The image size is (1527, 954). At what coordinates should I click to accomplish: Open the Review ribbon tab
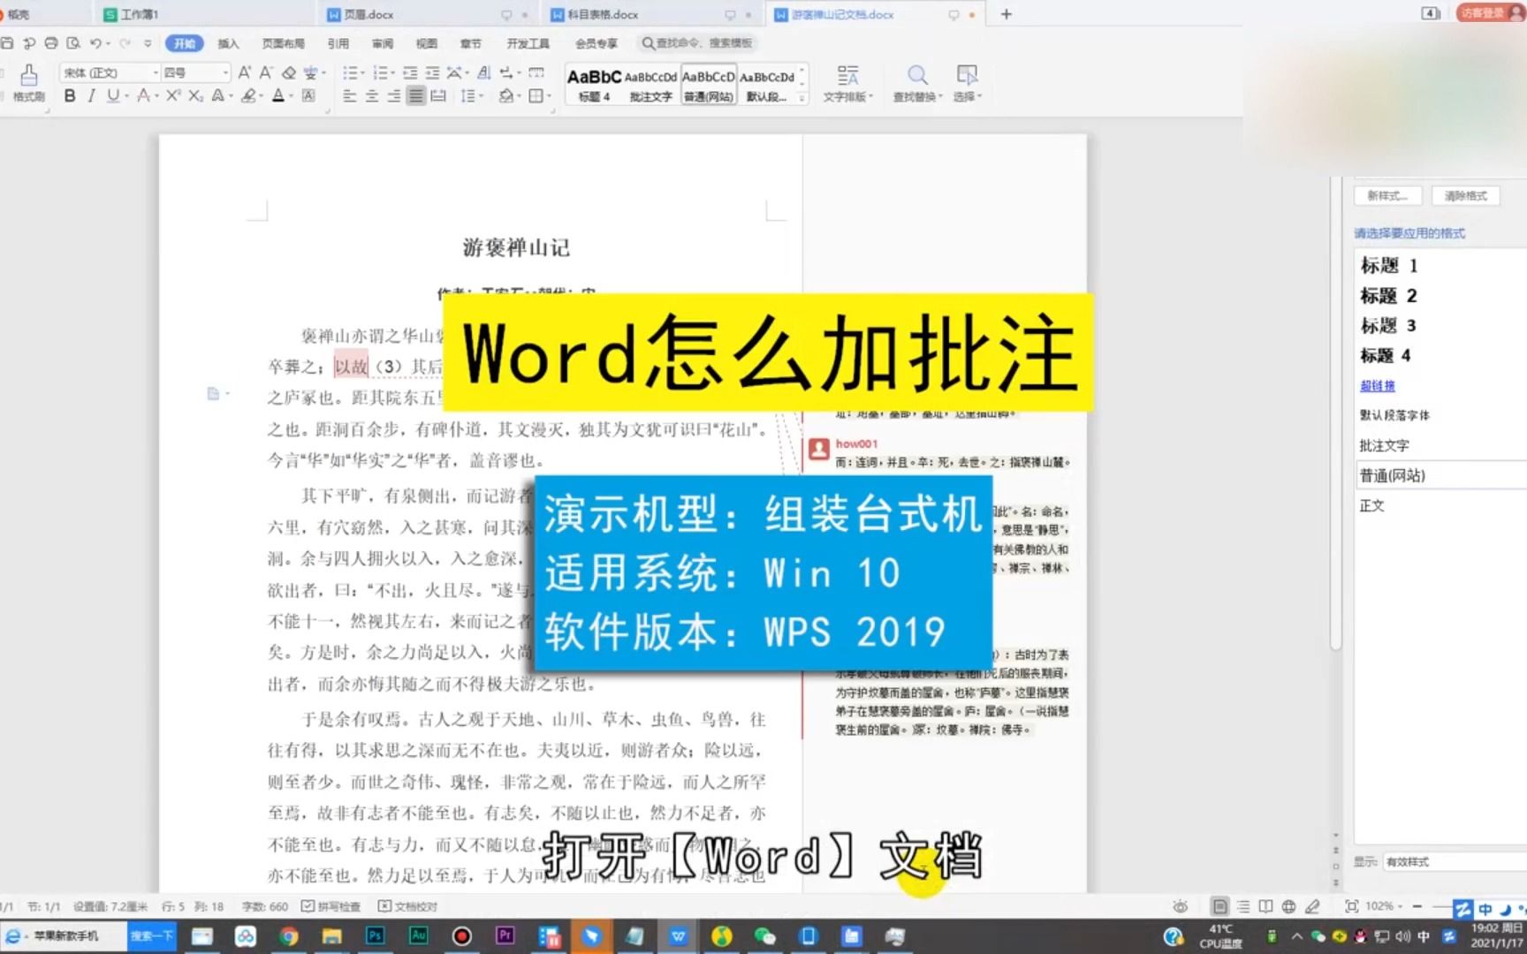(x=382, y=43)
